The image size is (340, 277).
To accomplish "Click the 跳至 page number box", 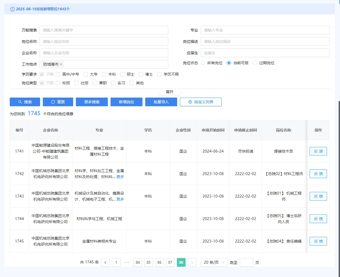I will point(247,262).
